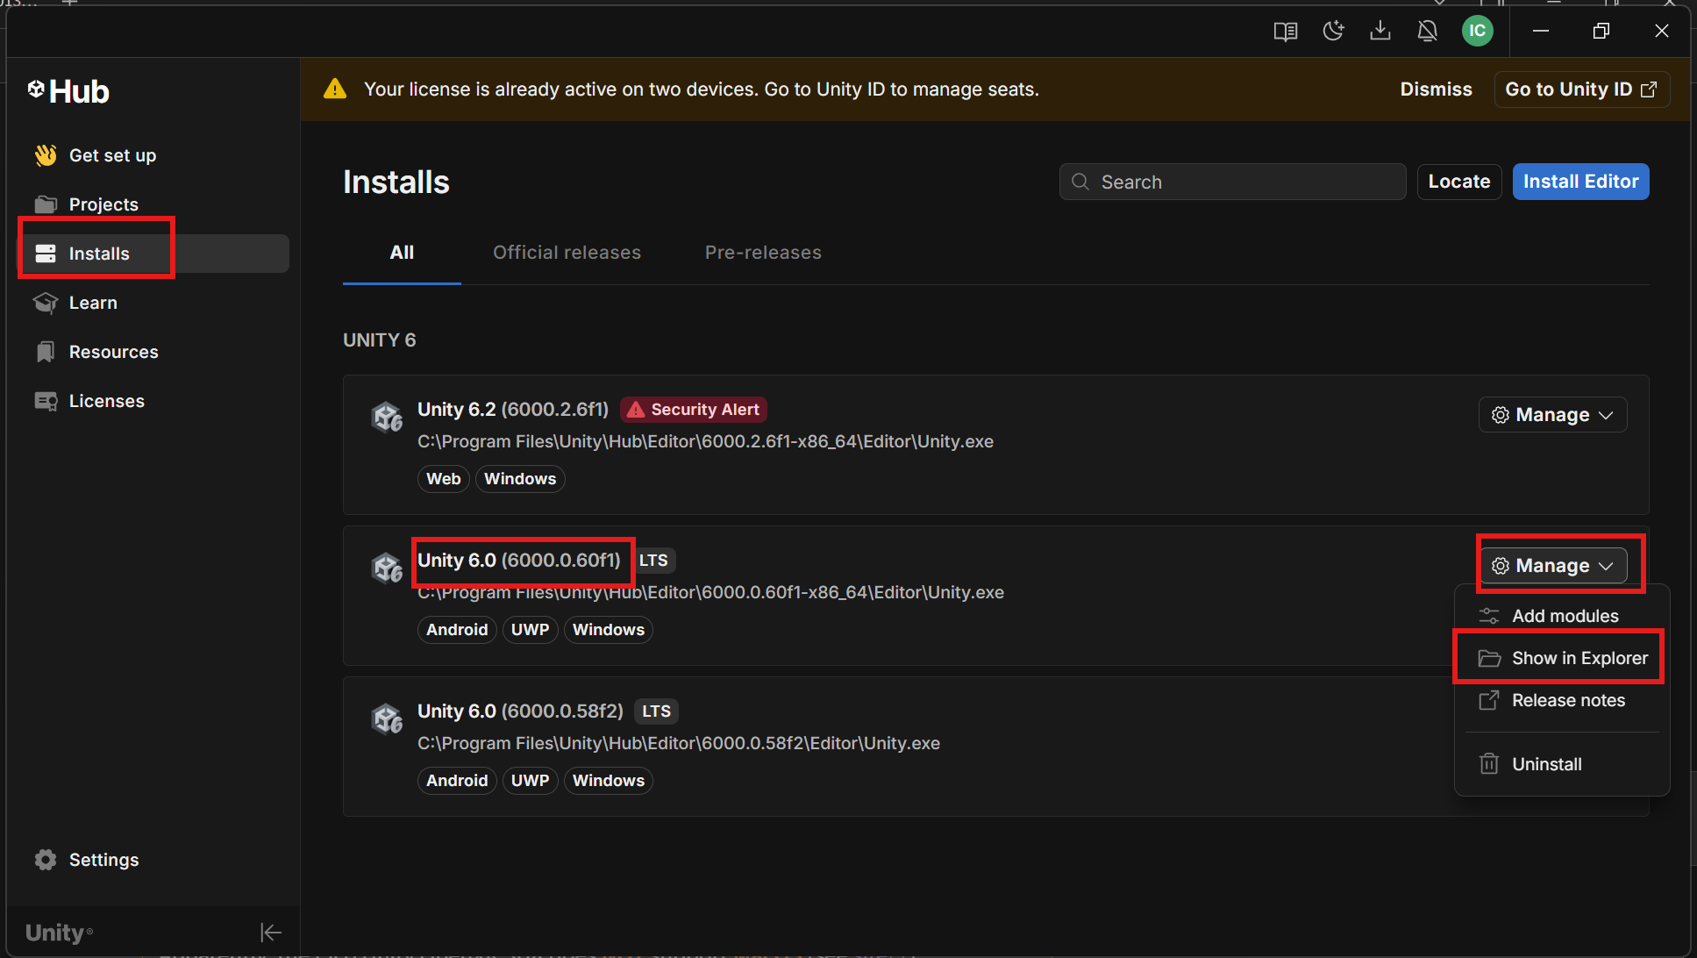Open the documentation book icon in title bar
The width and height of the screenshot is (1697, 958).
[x=1285, y=32]
